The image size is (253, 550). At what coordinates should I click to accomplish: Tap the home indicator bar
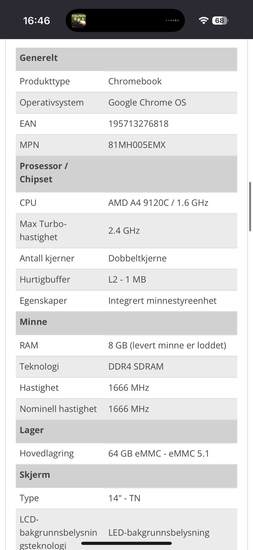coord(126,543)
